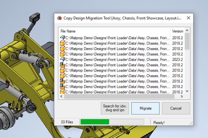Click the Copy Design Migration Tool title icon
208x138 pixels.
pyautogui.click(x=59, y=18)
